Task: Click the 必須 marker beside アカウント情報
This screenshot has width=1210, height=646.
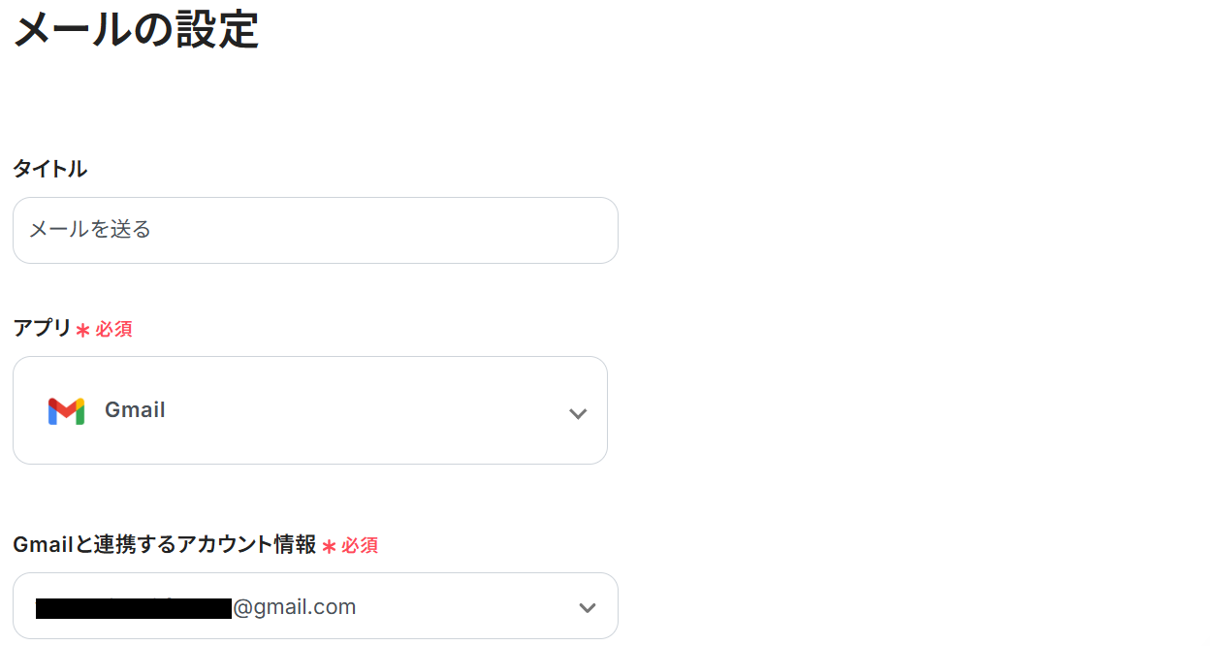Action: point(360,546)
